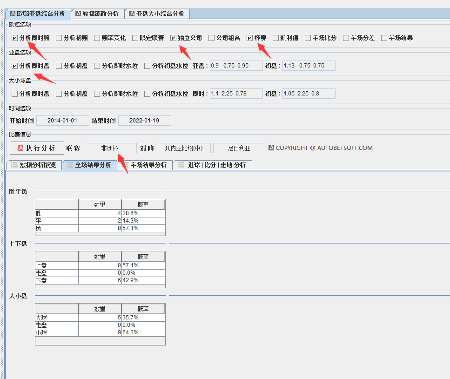Click the COPYRIGHT @ AUTOBETSOFT.COM link
450x379 pixels.
[324, 148]
